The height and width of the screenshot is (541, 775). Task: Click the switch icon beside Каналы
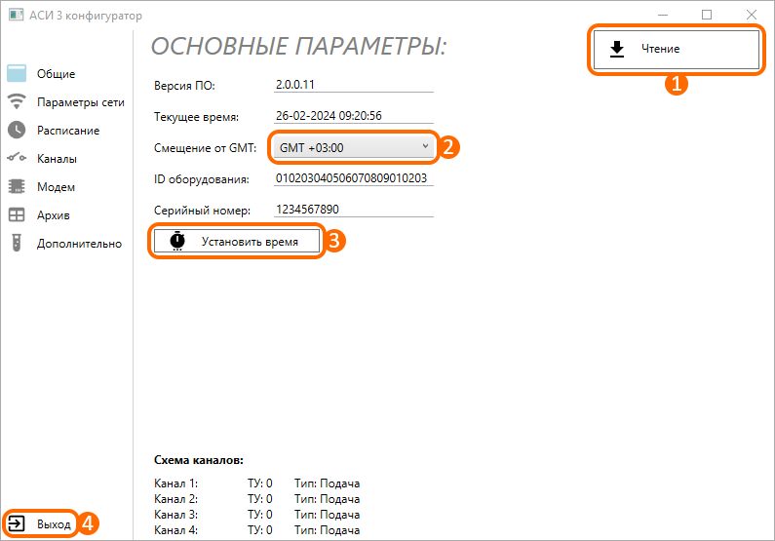point(17,158)
